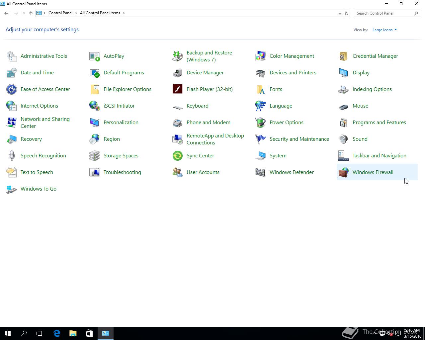Open the Administrative Tools icon
425x340 pixels.
[x=12, y=56]
